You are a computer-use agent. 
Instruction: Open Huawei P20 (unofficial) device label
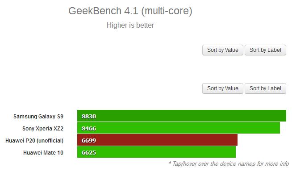click(34, 141)
